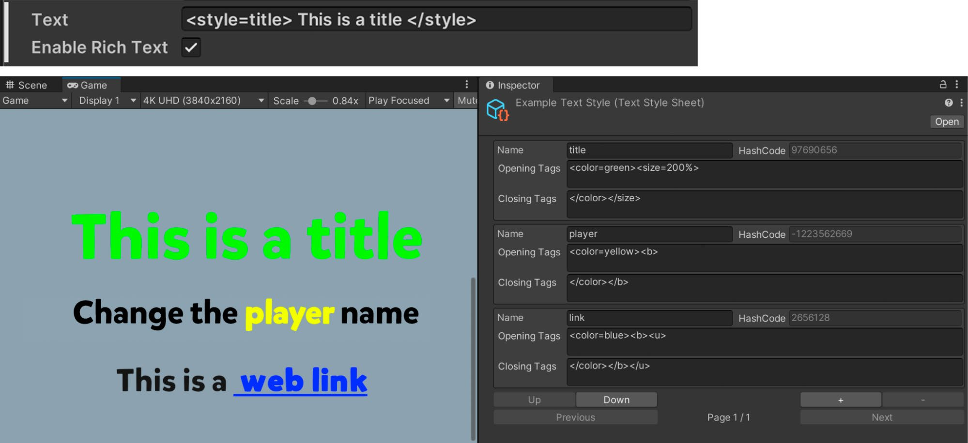Open the Game view mode dropdown
The width and height of the screenshot is (968, 443).
[x=35, y=101]
